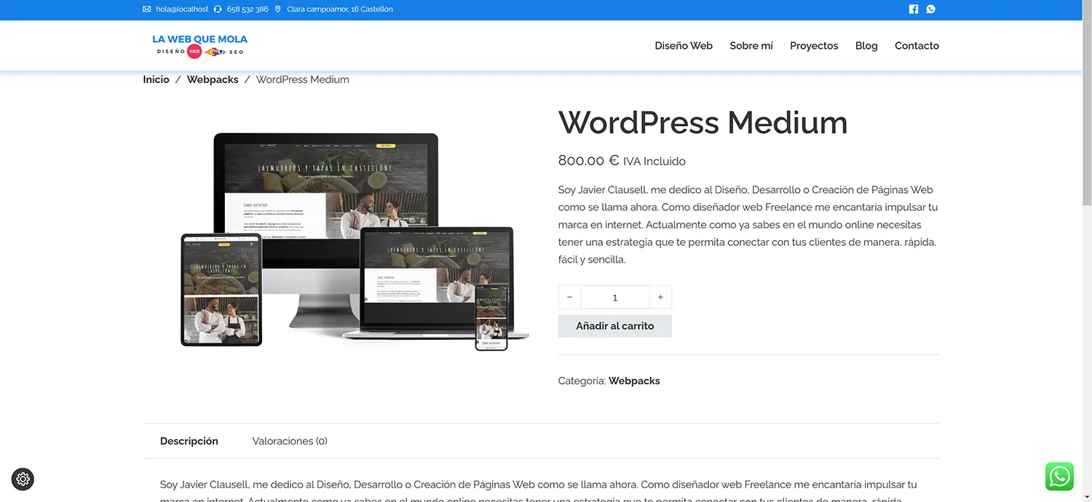This screenshot has width=1092, height=502.
Task: Click the 800.00 € price text
Action: pos(588,161)
